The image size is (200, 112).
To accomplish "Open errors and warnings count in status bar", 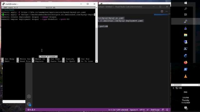I will [31, 110].
